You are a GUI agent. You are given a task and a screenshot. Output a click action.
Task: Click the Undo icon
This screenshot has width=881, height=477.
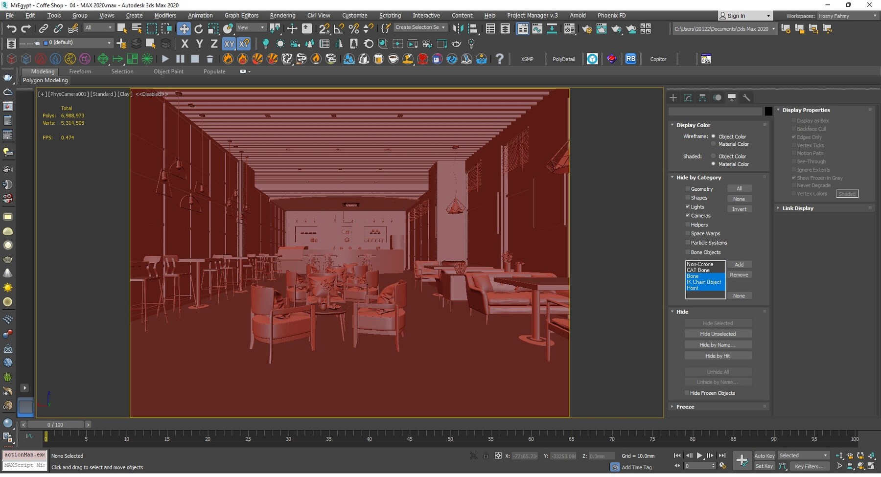point(12,28)
